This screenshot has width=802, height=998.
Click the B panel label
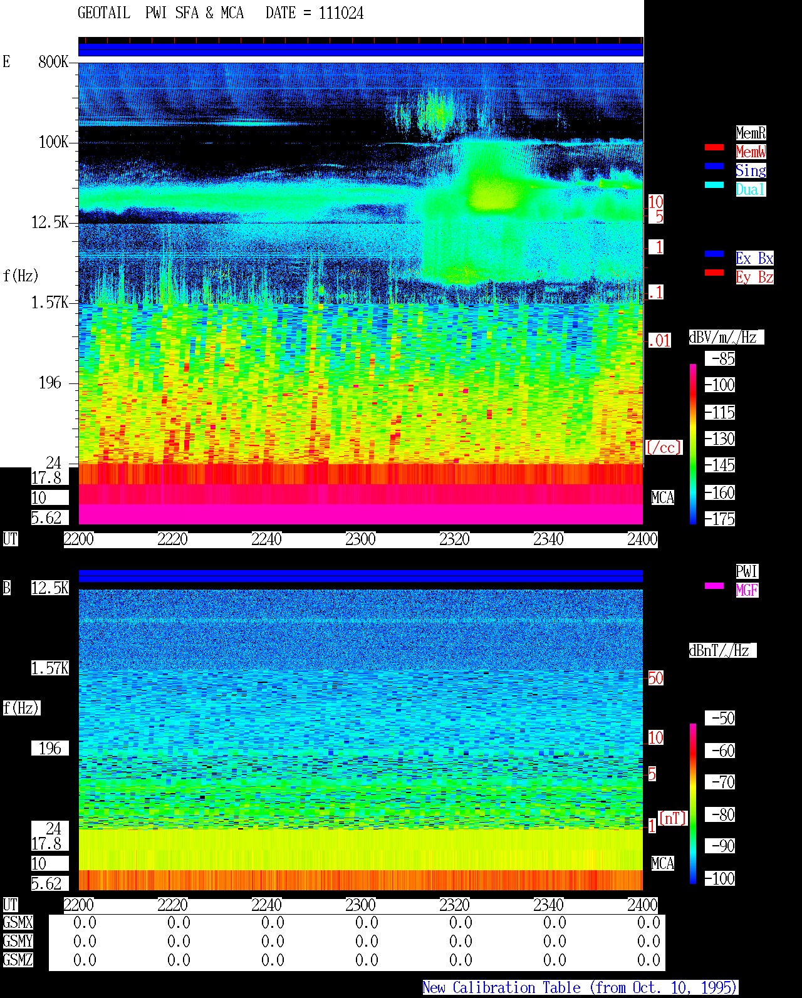coord(6,588)
